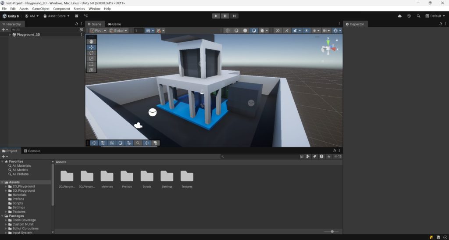449x240 pixels.
Task: Search by type in Project panel
Action: 308,156
